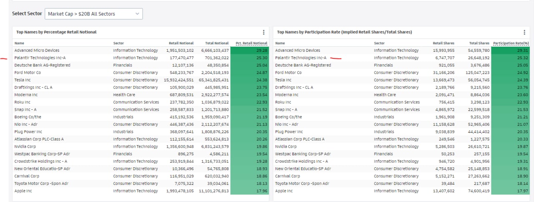The height and width of the screenshot is (202, 534).
Task: Open options menu for Participation Rate panel
Action: (x=524, y=32)
